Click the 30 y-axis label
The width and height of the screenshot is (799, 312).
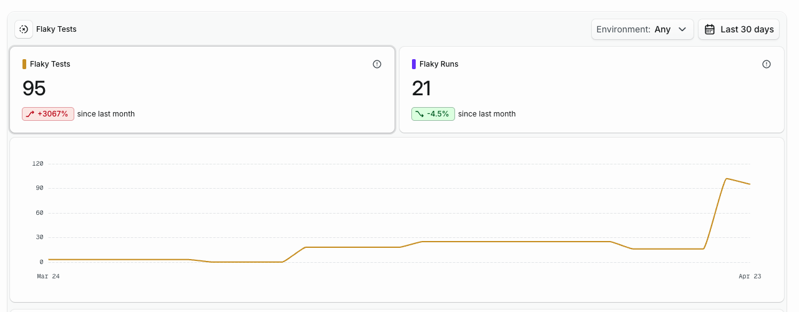point(39,237)
